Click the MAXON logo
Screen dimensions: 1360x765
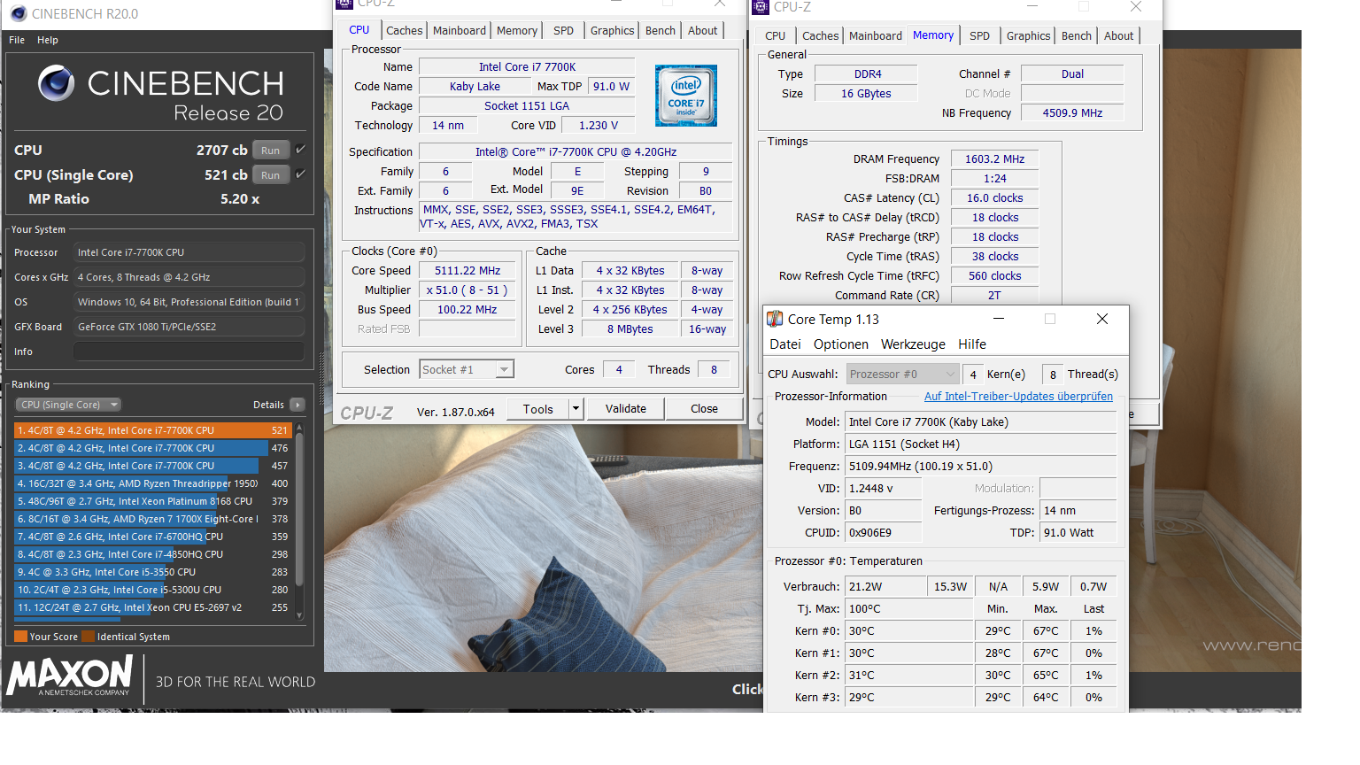tap(70, 676)
